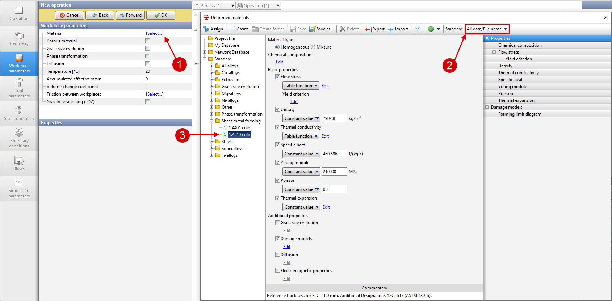The height and width of the screenshot is (301, 612).
Task: Click the Assign icon in materials toolbar
Action: tap(206, 29)
